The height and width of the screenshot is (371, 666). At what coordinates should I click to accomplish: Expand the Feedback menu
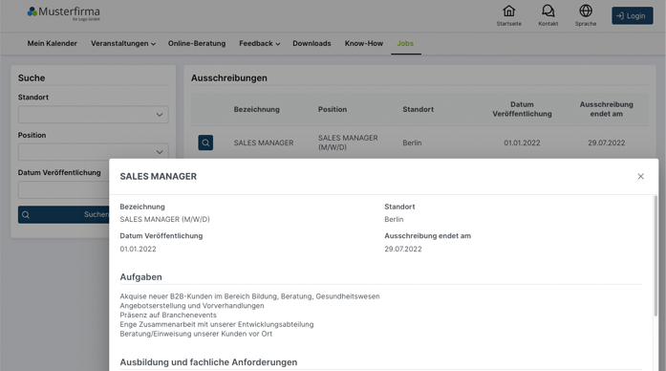pos(260,43)
